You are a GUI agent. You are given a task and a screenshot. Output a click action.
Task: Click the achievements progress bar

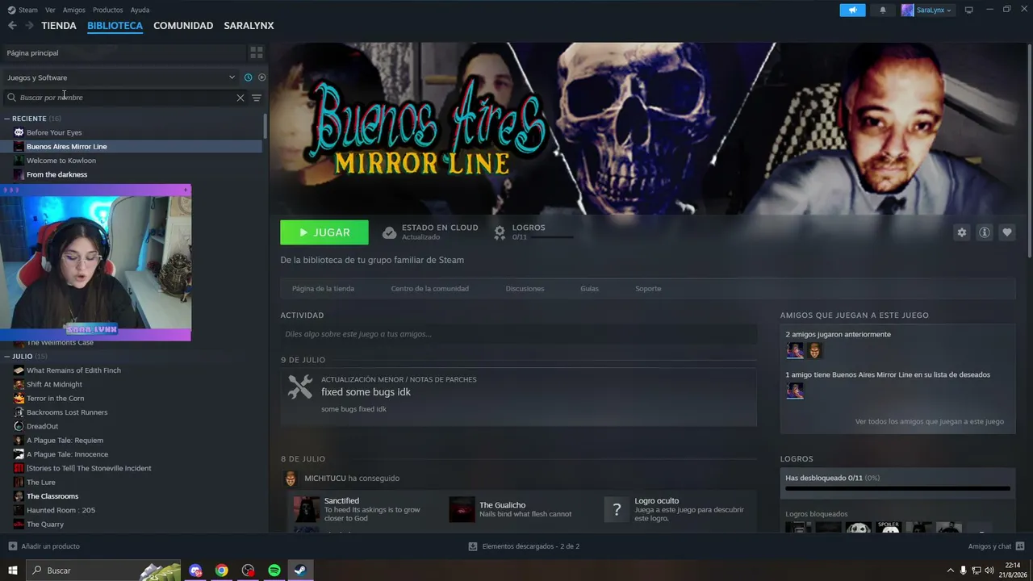point(897,488)
